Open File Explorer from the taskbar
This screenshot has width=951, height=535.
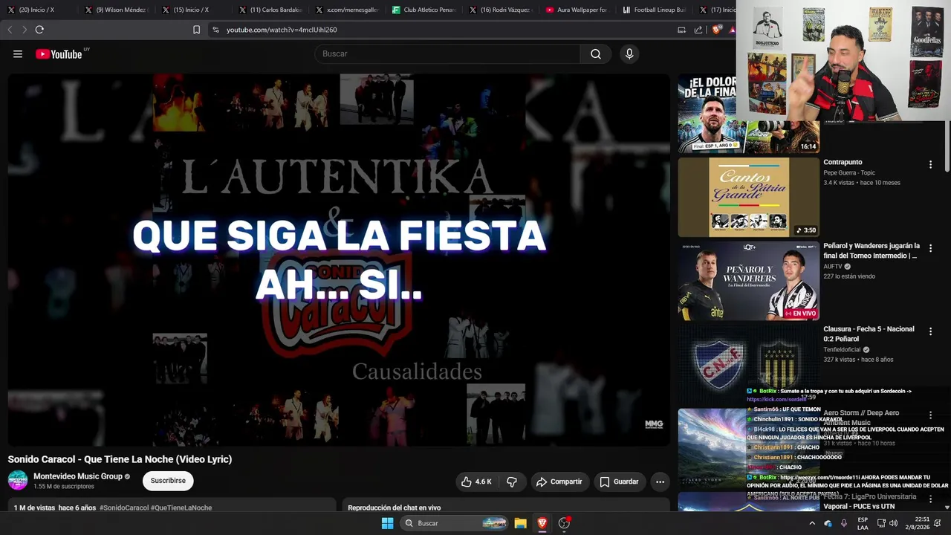tap(520, 523)
